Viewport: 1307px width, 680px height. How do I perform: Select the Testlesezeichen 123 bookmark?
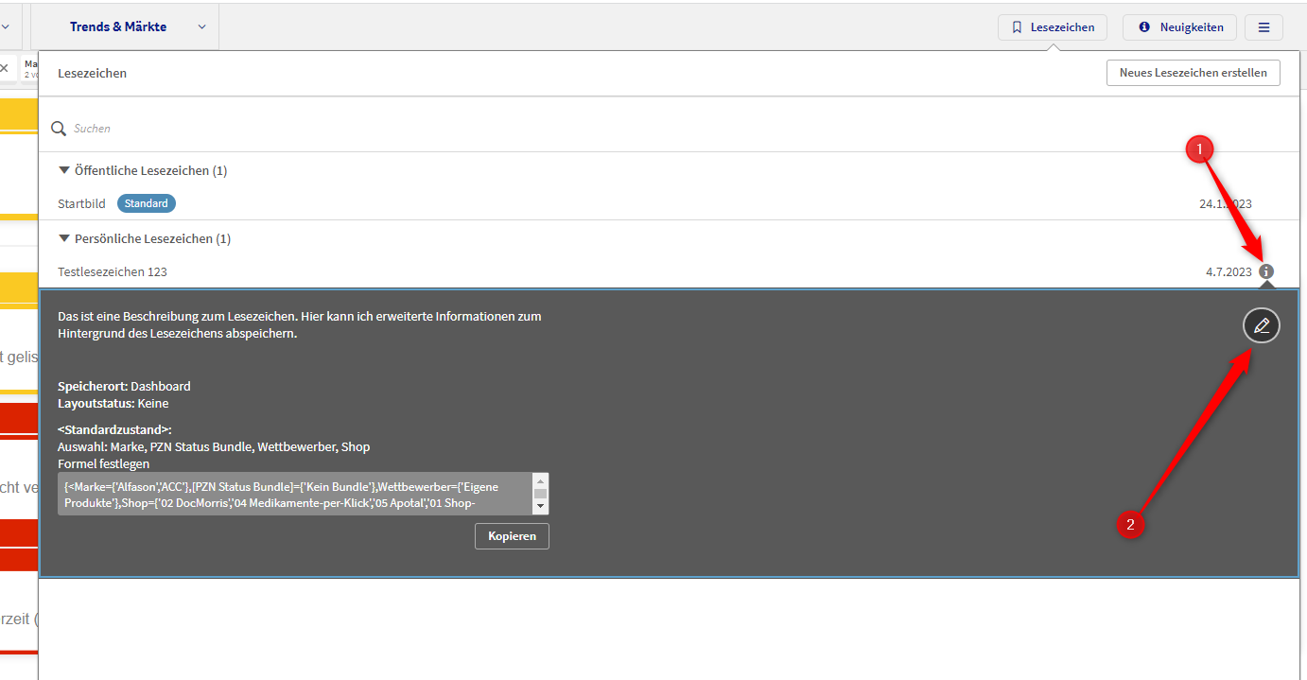(x=113, y=271)
